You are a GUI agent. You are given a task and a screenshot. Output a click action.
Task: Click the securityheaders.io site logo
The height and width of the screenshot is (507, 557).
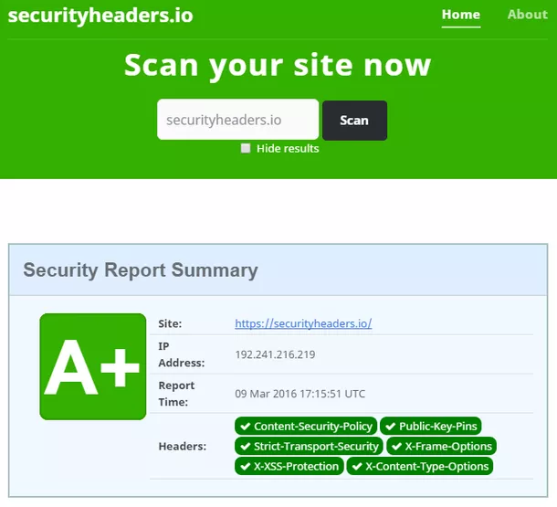pos(100,16)
